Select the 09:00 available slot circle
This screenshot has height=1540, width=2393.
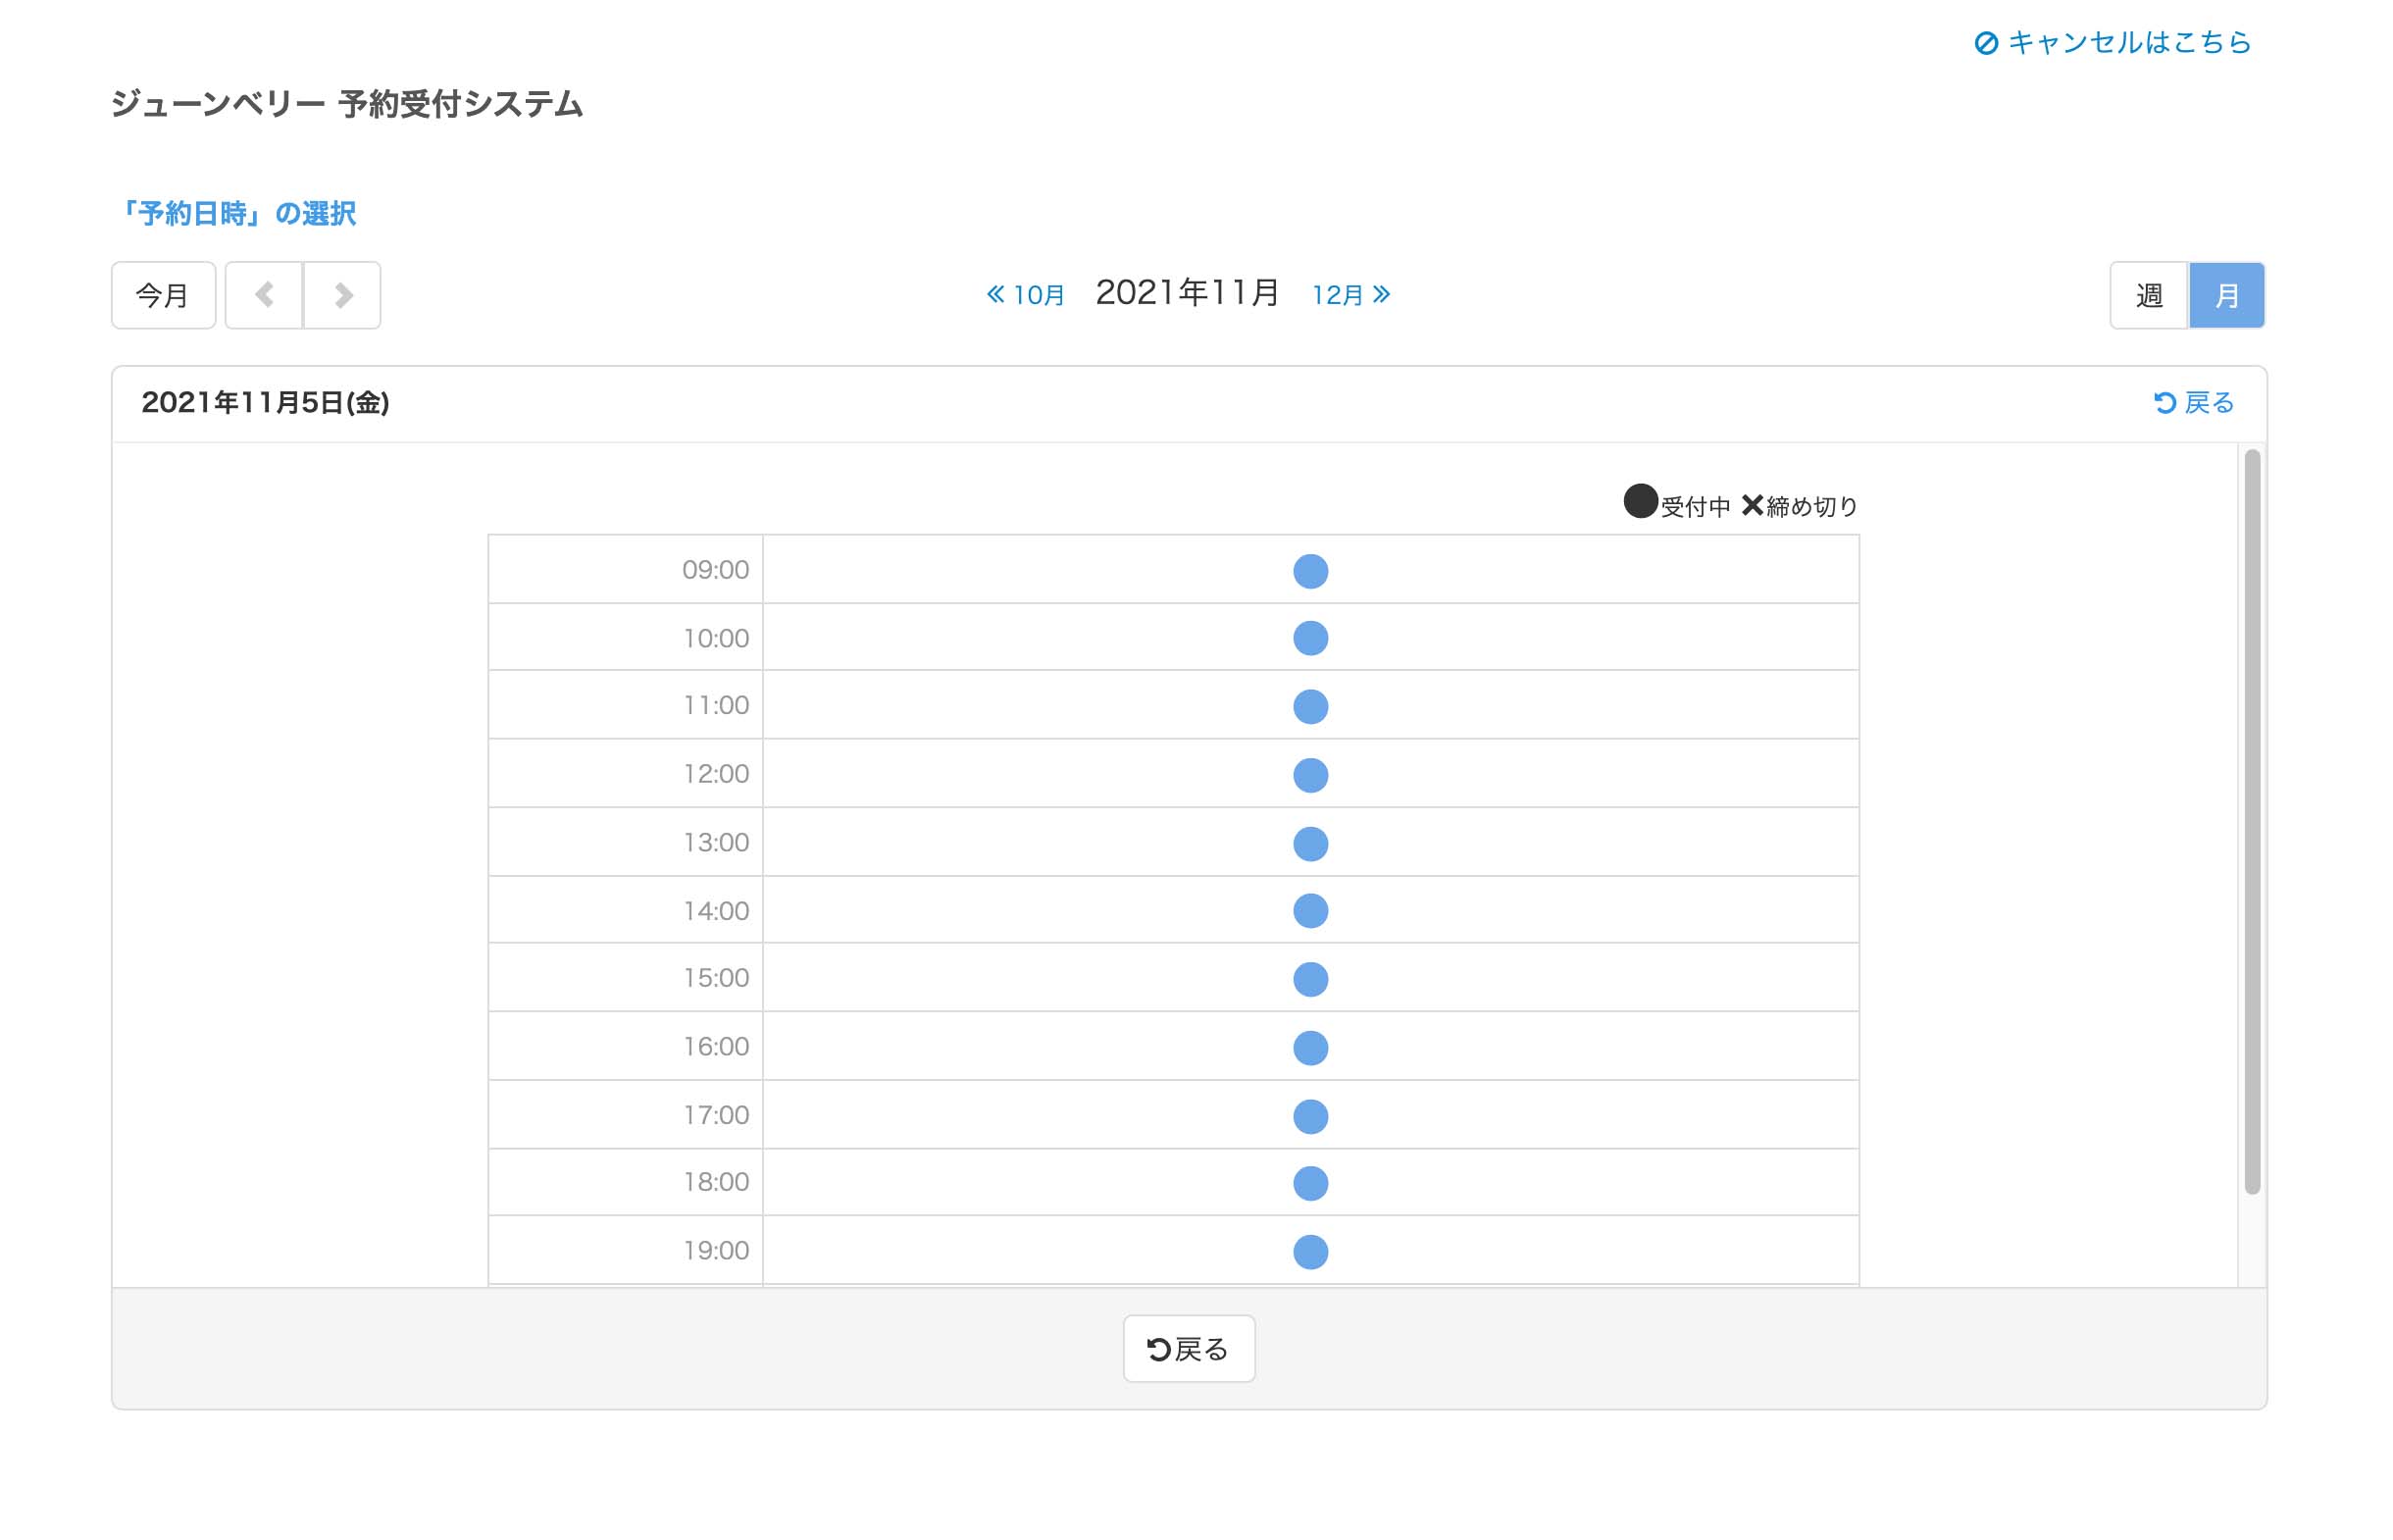pos(1310,571)
